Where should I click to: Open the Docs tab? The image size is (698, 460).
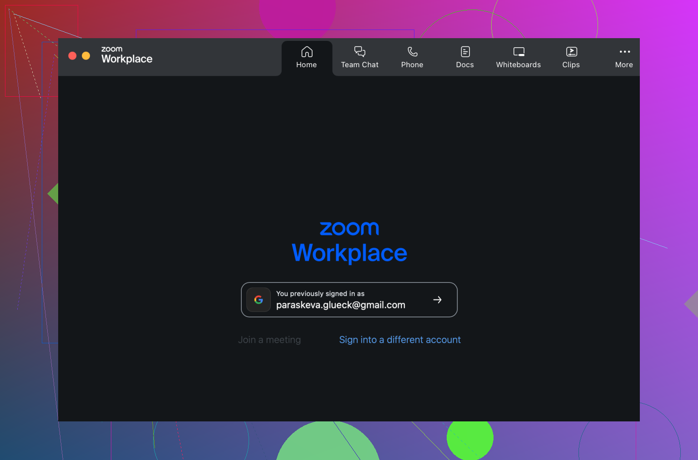(x=465, y=58)
